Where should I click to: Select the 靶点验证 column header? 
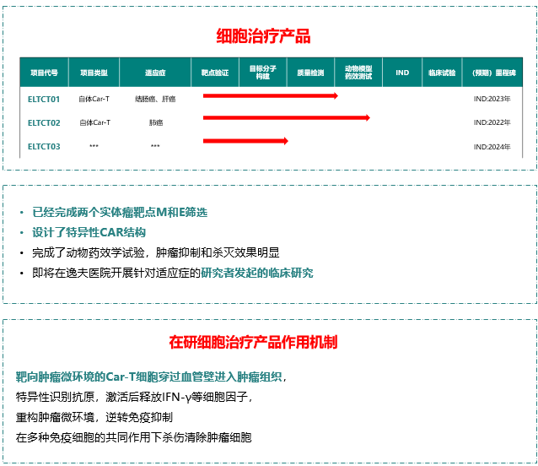coord(215,73)
